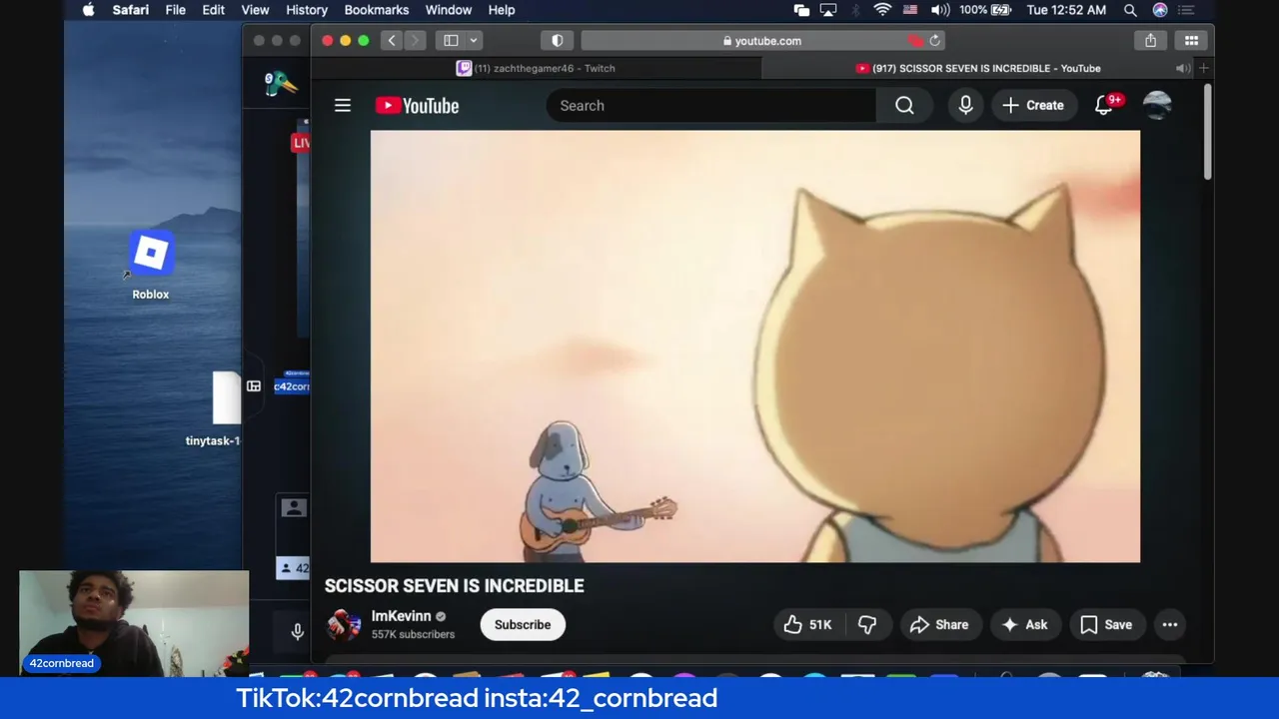Share the video
Image resolution: width=1279 pixels, height=719 pixels.
click(x=939, y=625)
